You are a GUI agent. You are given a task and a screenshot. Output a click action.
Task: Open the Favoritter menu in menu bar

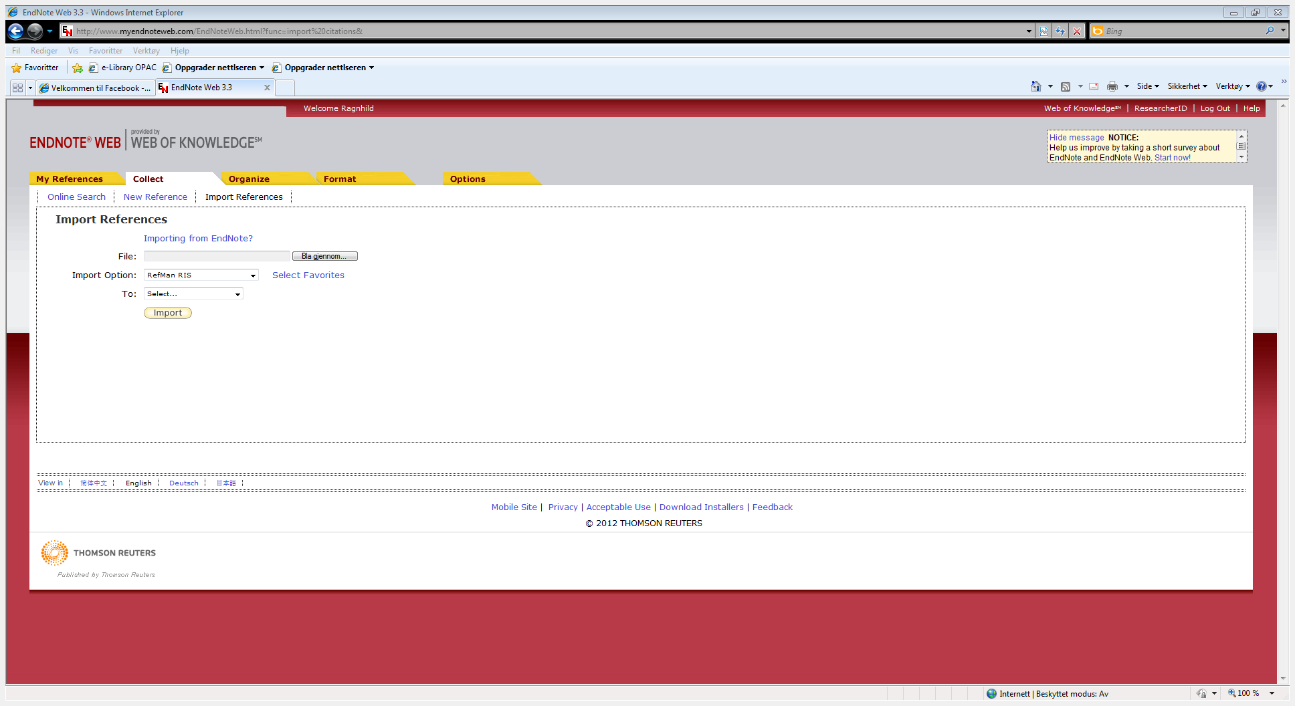tap(106, 51)
